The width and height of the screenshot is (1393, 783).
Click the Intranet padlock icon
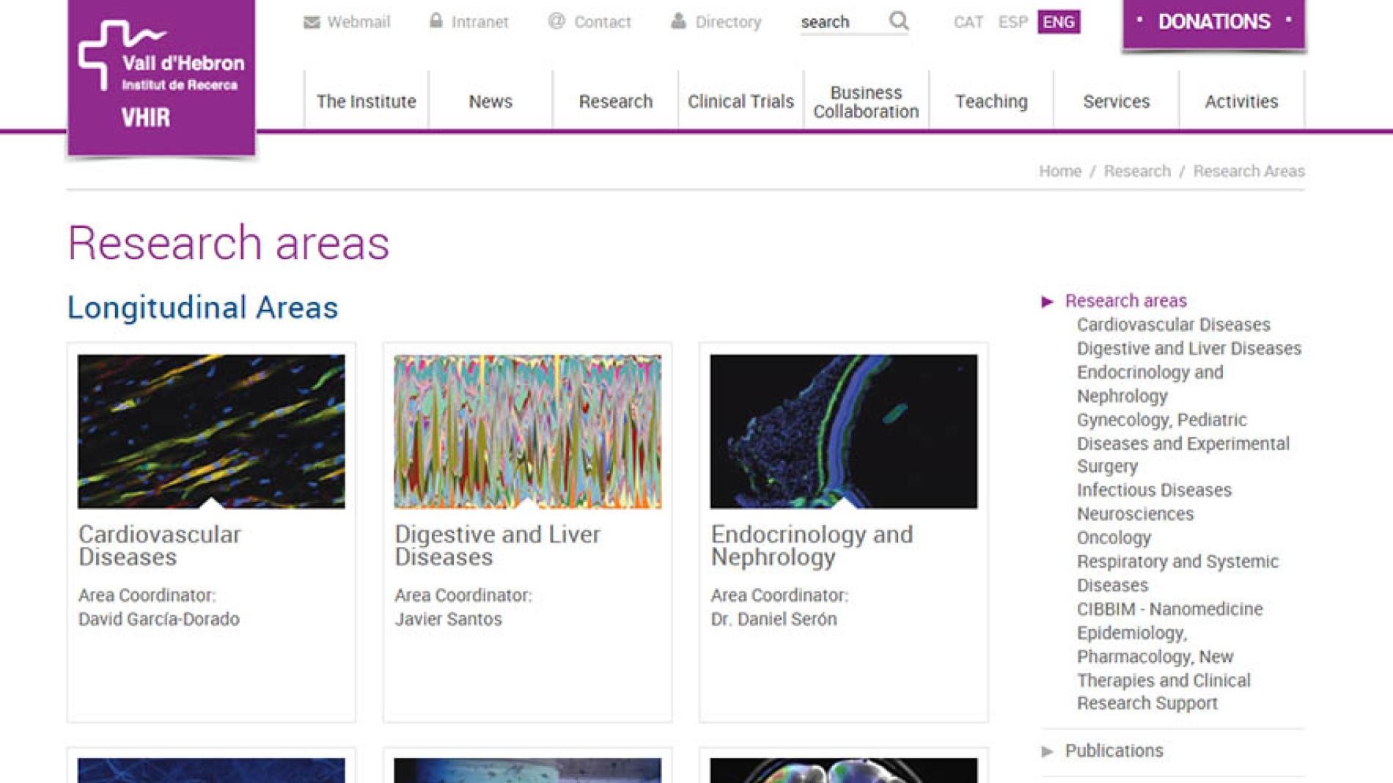(x=436, y=21)
